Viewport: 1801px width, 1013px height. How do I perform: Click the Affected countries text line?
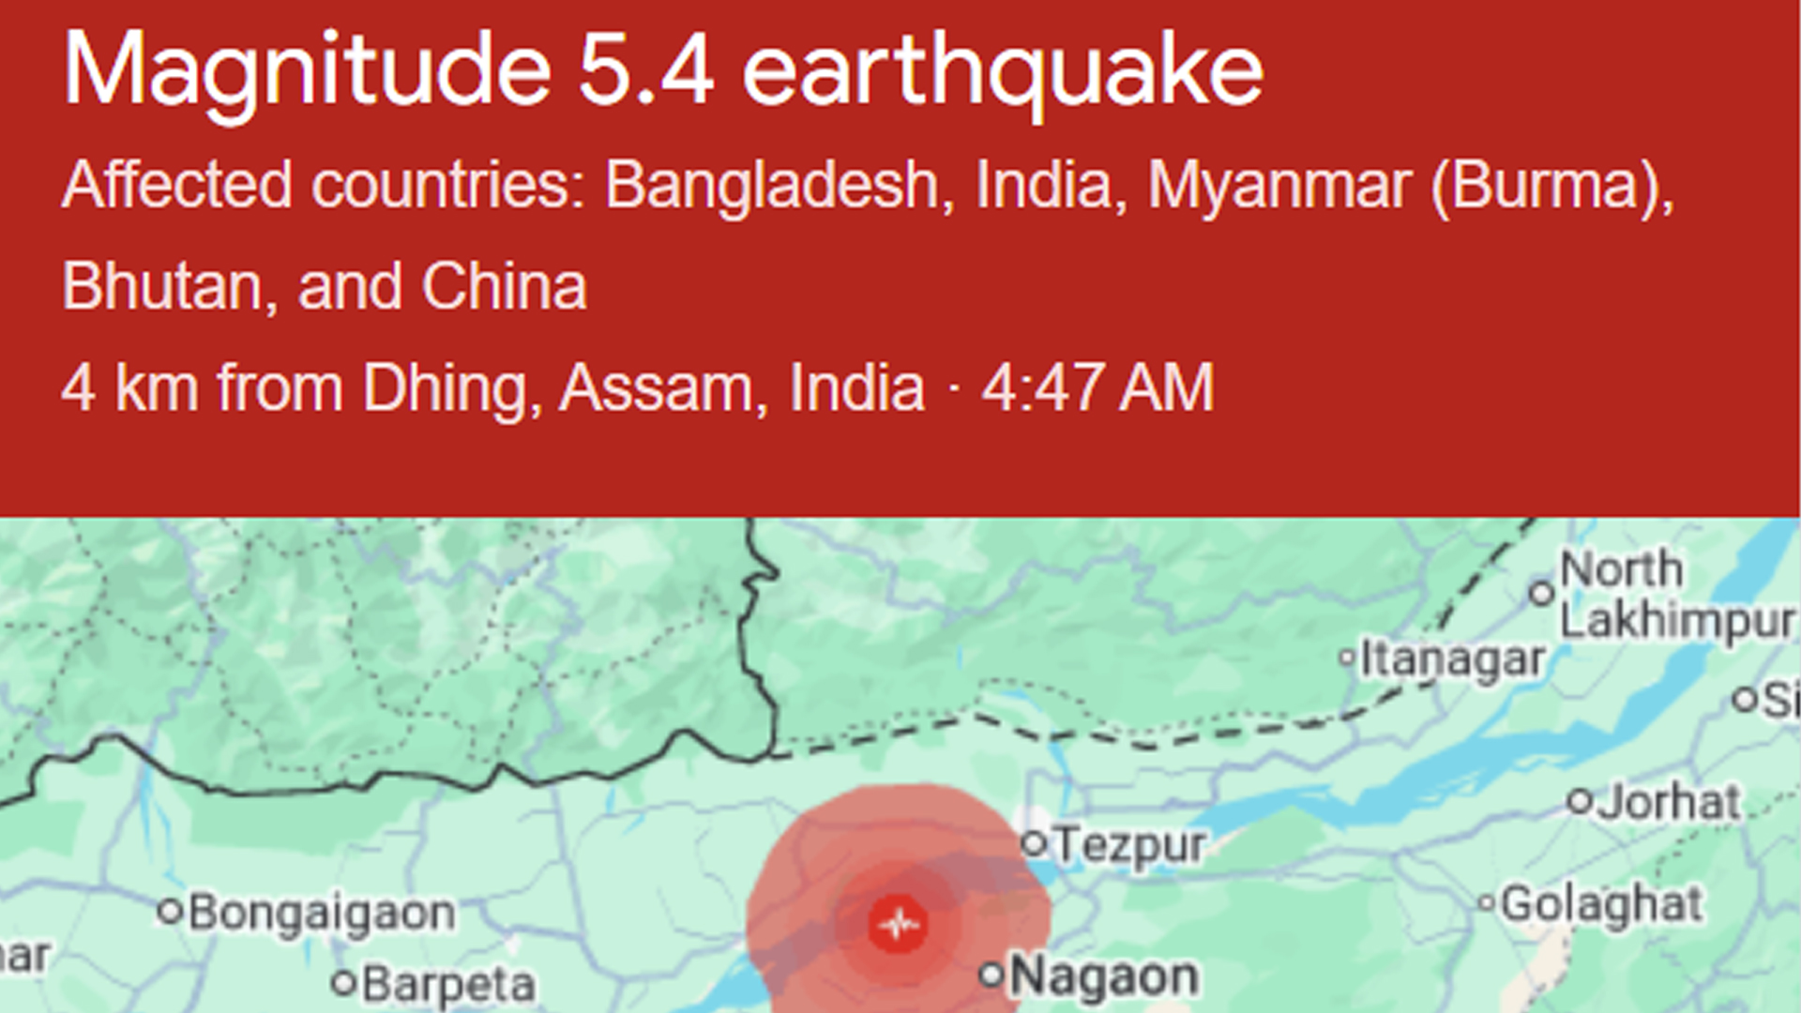tap(867, 185)
